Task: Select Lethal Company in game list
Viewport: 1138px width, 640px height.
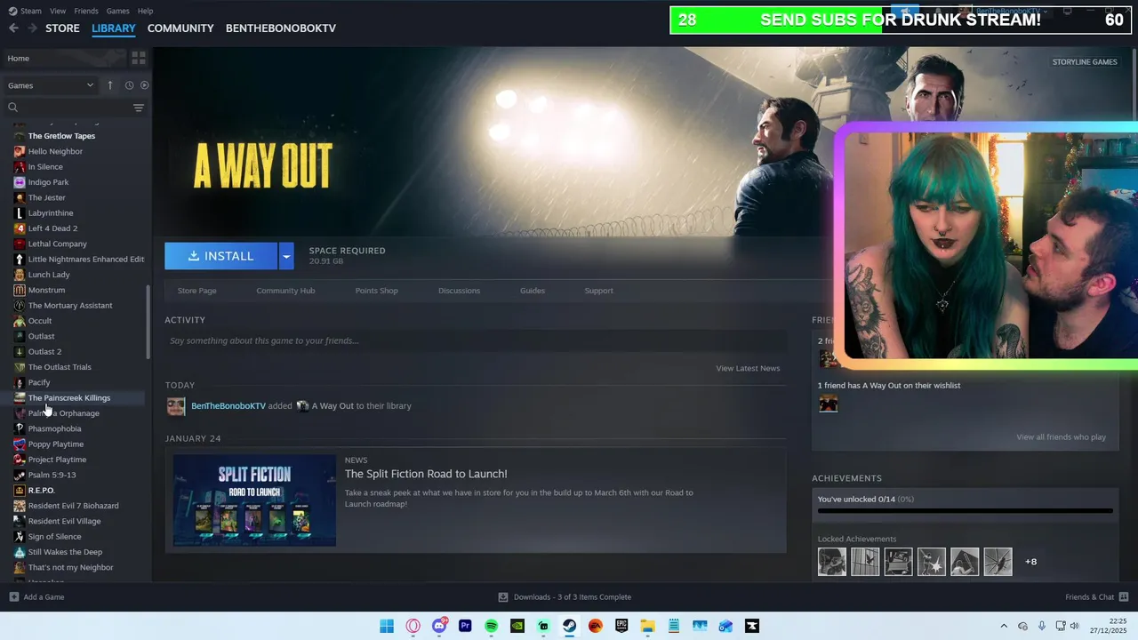Action: pyautogui.click(x=57, y=244)
